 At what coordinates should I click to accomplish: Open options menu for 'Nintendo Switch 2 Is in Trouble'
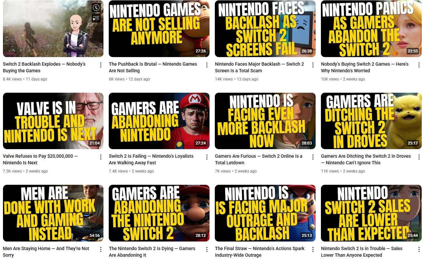[x=419, y=249]
